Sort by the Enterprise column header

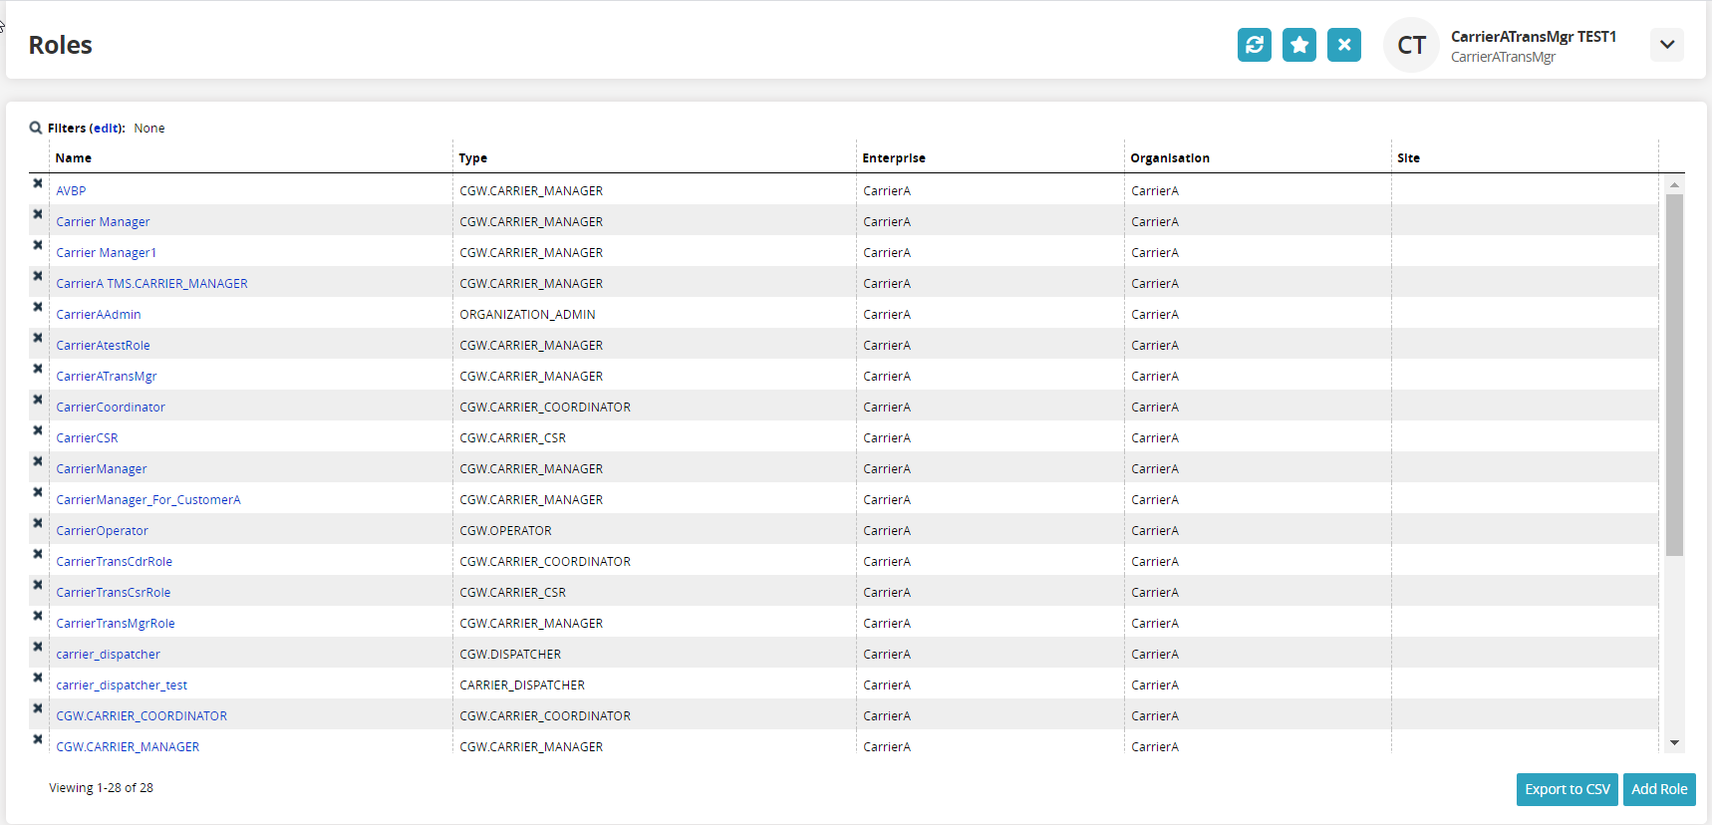pyautogui.click(x=893, y=158)
